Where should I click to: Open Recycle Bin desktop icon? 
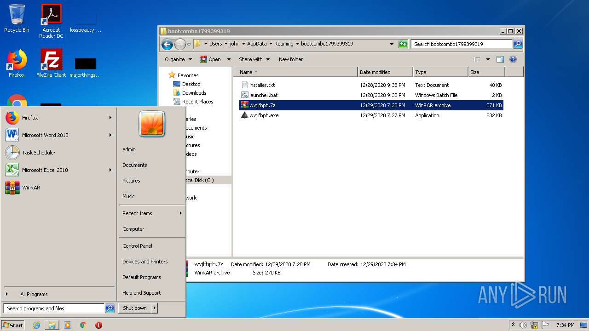pos(17,18)
